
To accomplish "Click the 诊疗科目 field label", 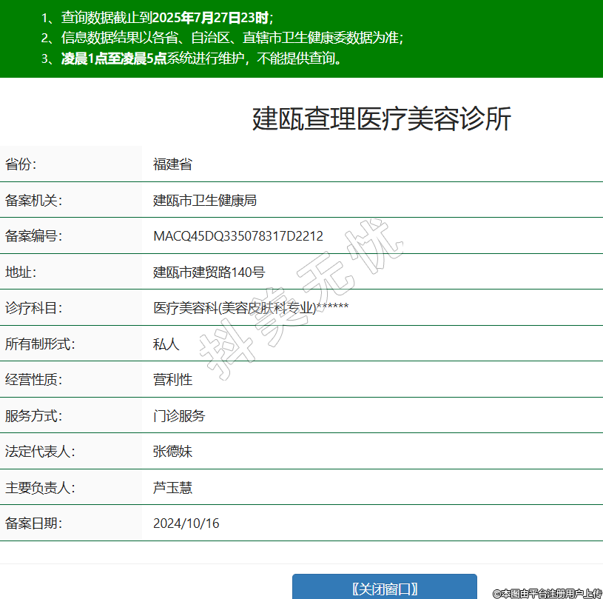I will pos(33,307).
